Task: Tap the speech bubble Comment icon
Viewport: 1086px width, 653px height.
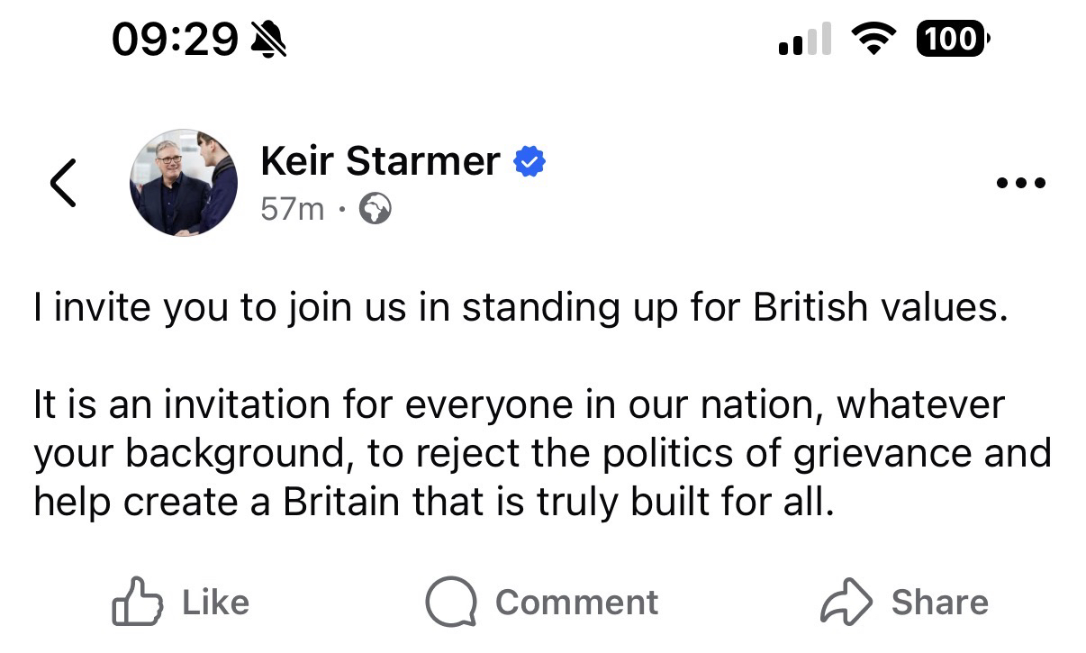Action: click(450, 603)
